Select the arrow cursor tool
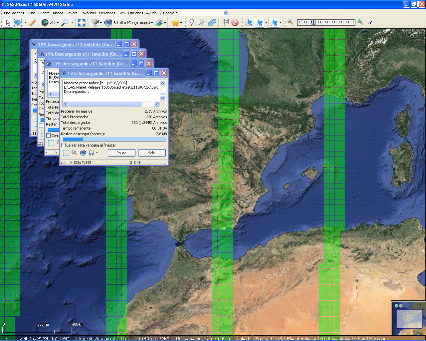Image resolution: width=426 pixels, height=341 pixels. click(7, 22)
